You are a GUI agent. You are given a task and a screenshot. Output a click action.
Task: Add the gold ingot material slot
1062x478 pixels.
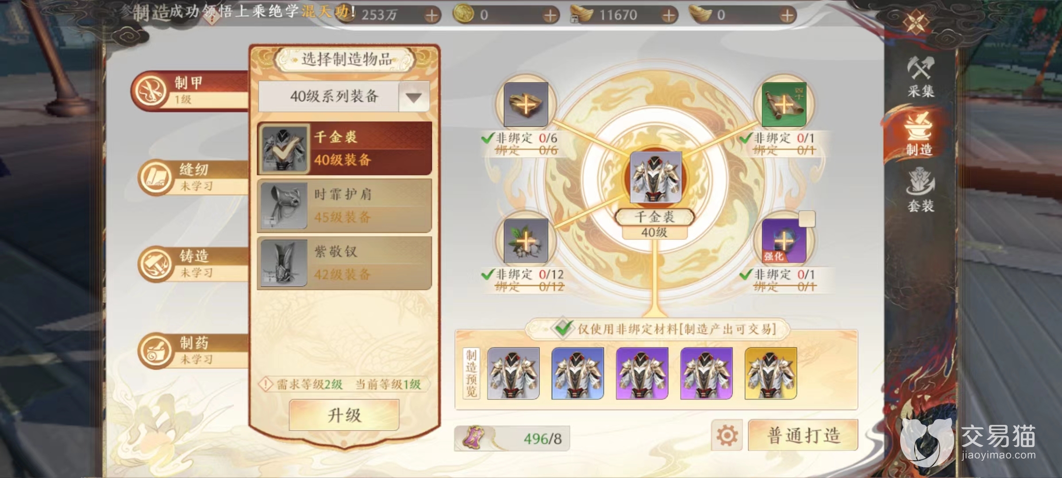click(x=526, y=104)
